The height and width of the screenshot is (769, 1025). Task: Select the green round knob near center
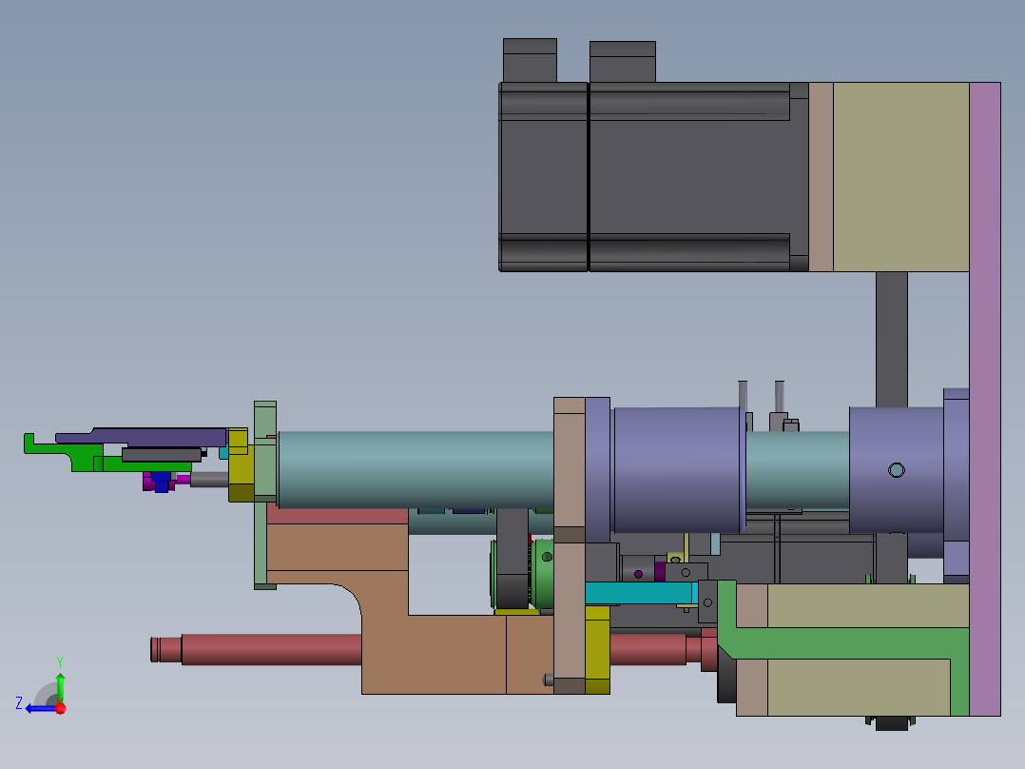pyautogui.click(x=543, y=573)
